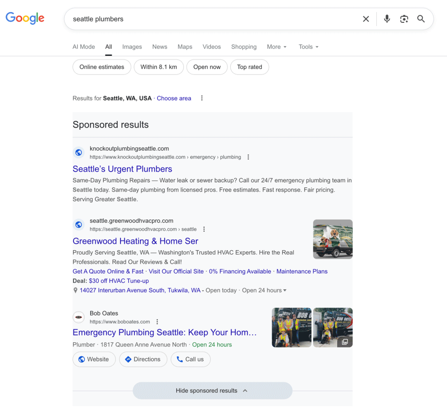Open the Tools dropdown
The width and height of the screenshot is (447, 407).
click(x=308, y=47)
